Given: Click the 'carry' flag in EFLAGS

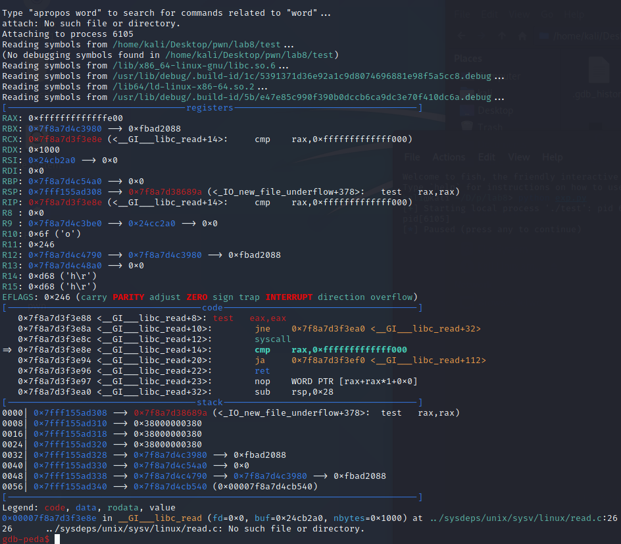Looking at the screenshot, I should pos(94,297).
